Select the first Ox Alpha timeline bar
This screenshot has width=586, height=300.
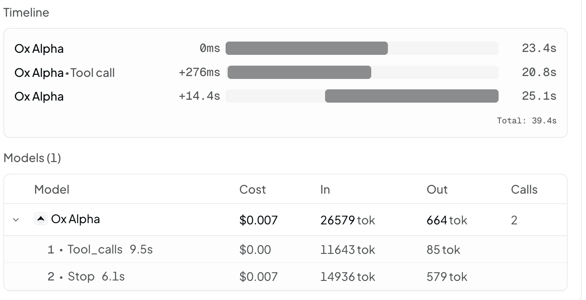point(307,49)
